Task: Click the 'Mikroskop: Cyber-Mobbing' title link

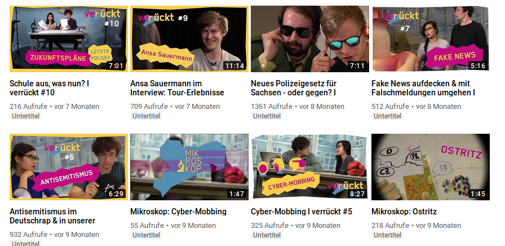Action: pos(179,212)
